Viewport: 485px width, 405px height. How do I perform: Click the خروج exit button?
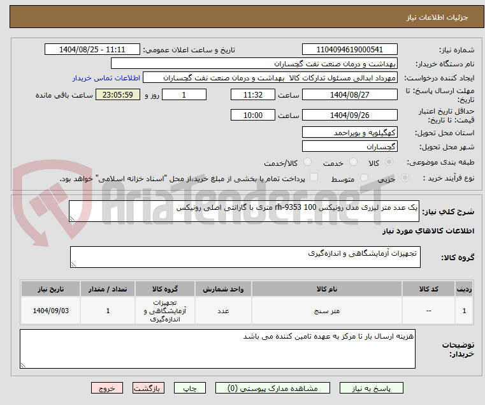[x=107, y=388]
